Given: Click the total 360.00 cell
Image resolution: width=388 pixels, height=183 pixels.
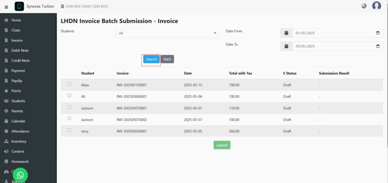Looking at the screenshot, I should click(x=234, y=131).
